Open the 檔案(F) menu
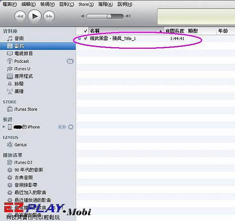 pyautogui.click(x=9, y=4)
